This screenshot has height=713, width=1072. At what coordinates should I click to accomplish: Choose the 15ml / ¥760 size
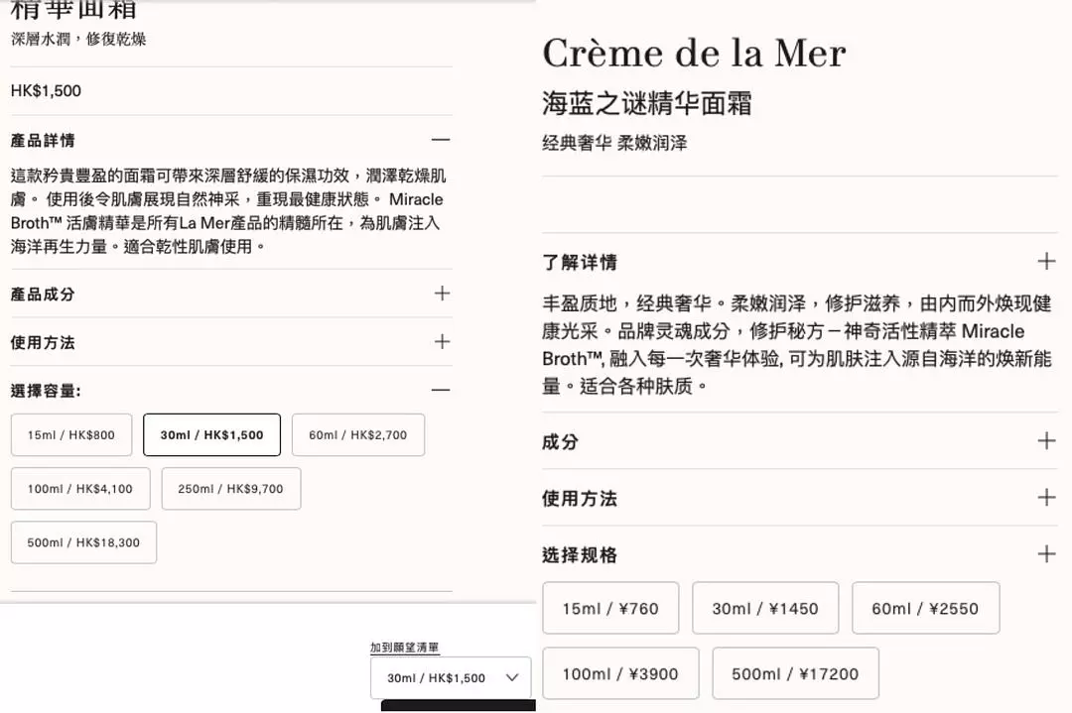click(610, 609)
